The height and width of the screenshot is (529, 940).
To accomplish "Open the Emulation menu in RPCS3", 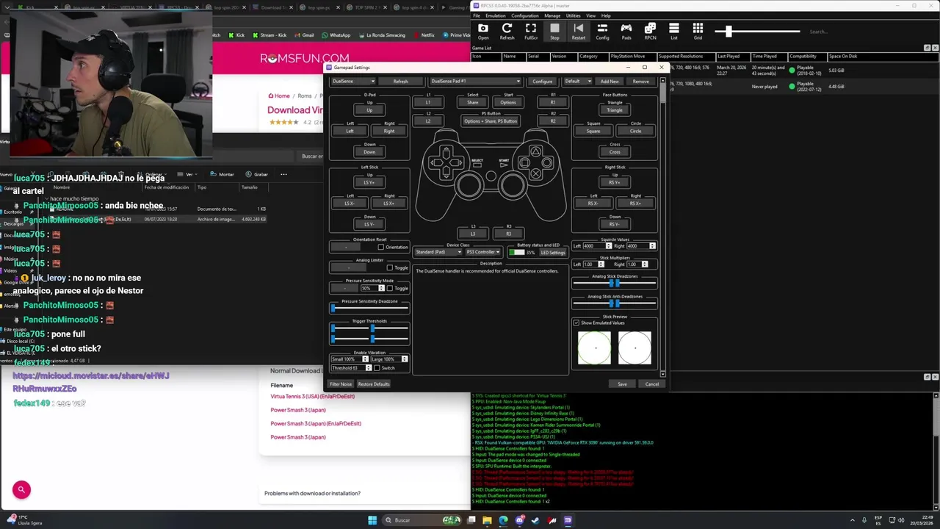I will click(495, 15).
